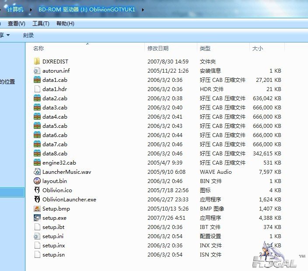Click the Oblivion.ico icon
This screenshot has height=271, width=308.
click(37, 190)
